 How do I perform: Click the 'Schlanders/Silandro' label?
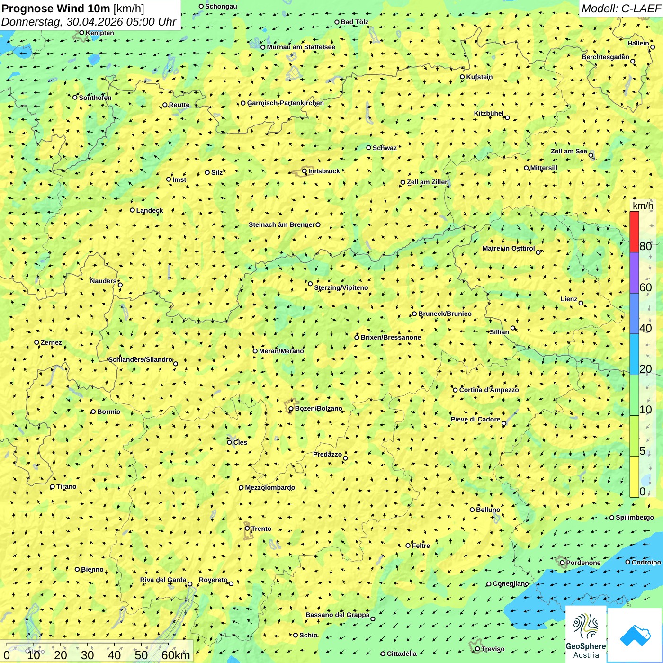pos(141,359)
